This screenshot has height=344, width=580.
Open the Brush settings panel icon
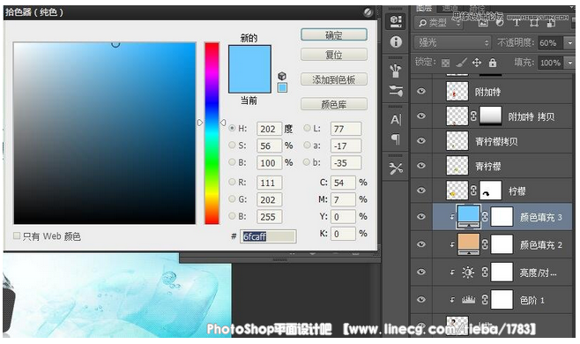coord(396,91)
